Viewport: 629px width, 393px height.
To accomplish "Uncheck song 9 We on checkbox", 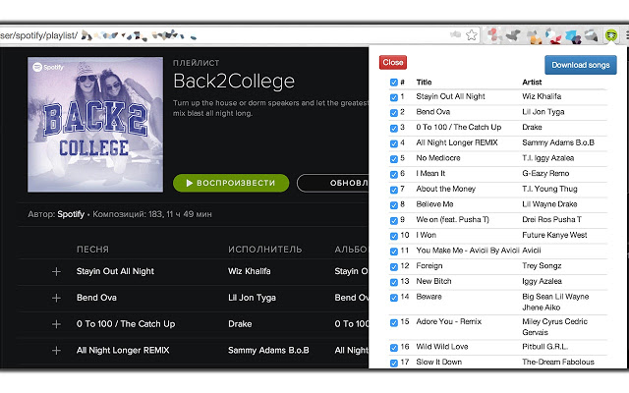I will point(393,220).
